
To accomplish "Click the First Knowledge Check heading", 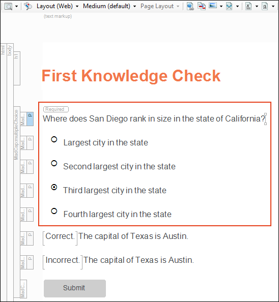I will (131, 76).
